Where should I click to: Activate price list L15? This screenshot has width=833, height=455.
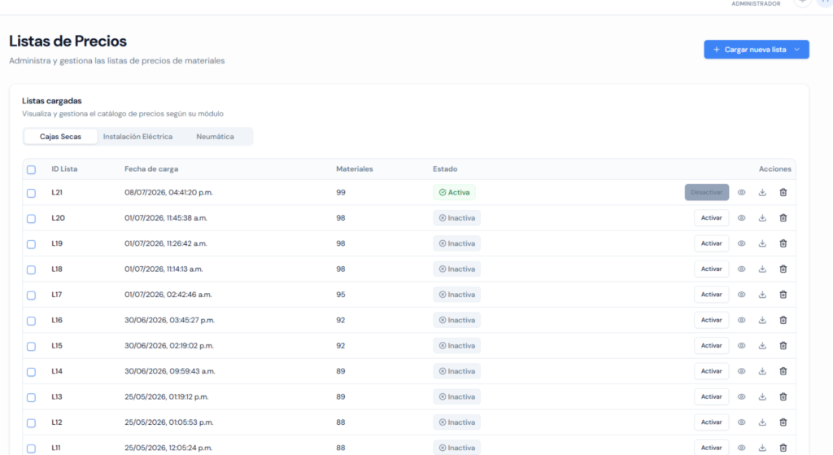click(711, 345)
